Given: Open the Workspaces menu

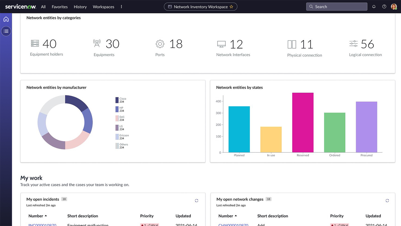Looking at the screenshot, I should (x=103, y=6).
